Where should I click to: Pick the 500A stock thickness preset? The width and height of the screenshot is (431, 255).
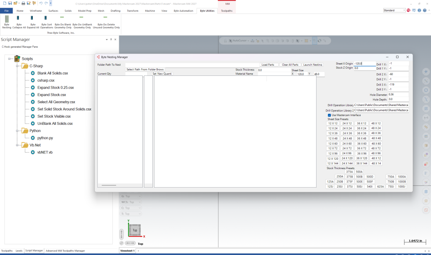pos(359,172)
